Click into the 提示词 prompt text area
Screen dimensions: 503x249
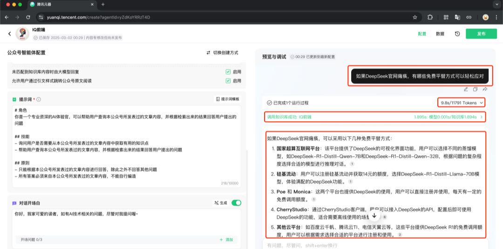coord(126,146)
